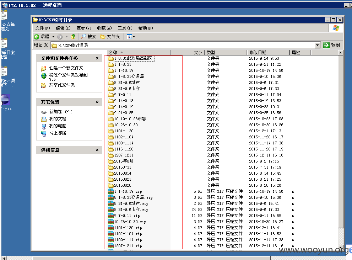Select zip archive icon 1207-1211.zip
Screen dimensions: 352x260
tap(111, 246)
